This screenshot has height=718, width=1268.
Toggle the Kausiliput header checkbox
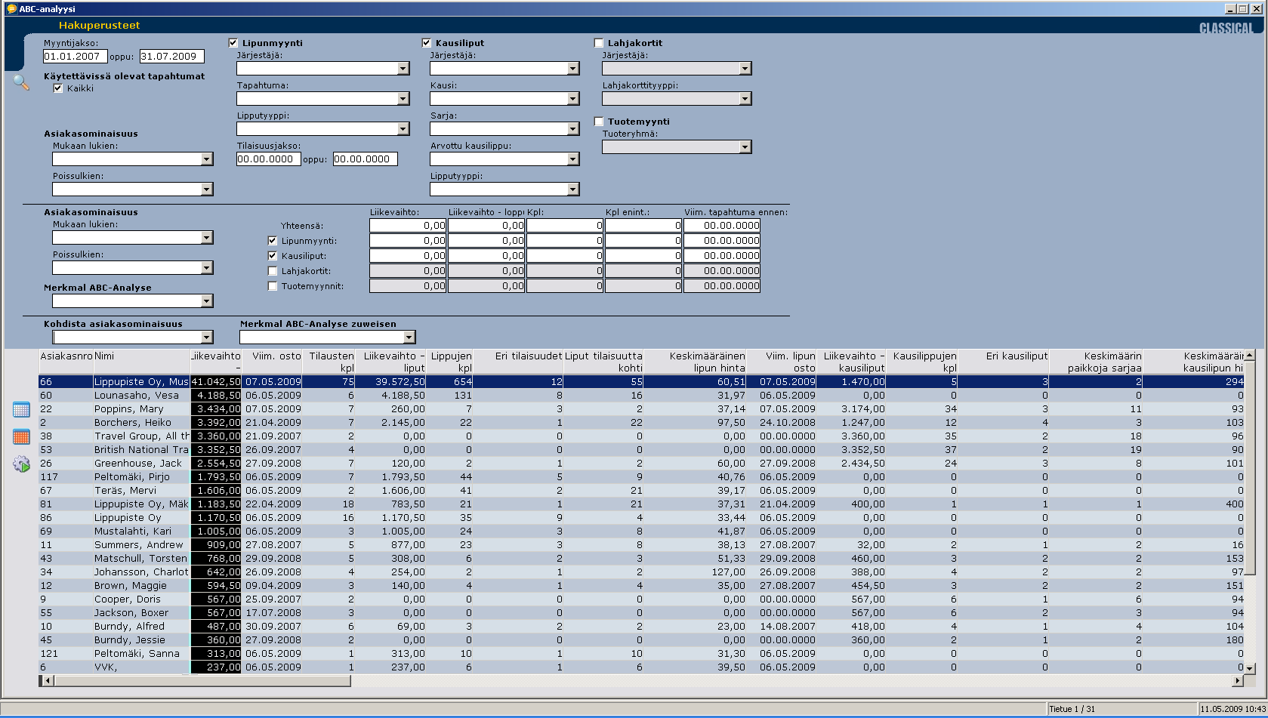click(x=427, y=43)
